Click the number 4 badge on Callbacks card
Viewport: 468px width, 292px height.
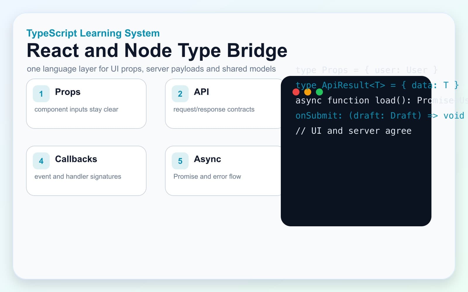click(41, 161)
